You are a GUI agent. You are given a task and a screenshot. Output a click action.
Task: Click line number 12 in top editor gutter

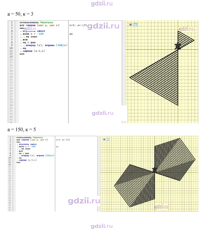tap(11, 54)
